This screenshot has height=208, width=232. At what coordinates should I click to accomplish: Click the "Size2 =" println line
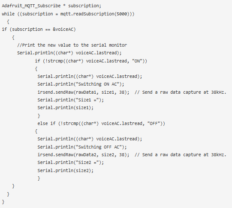tap(71, 162)
